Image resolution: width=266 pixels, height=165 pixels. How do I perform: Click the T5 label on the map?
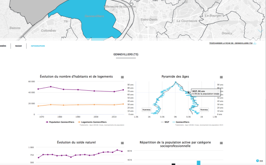(x=66, y=21)
